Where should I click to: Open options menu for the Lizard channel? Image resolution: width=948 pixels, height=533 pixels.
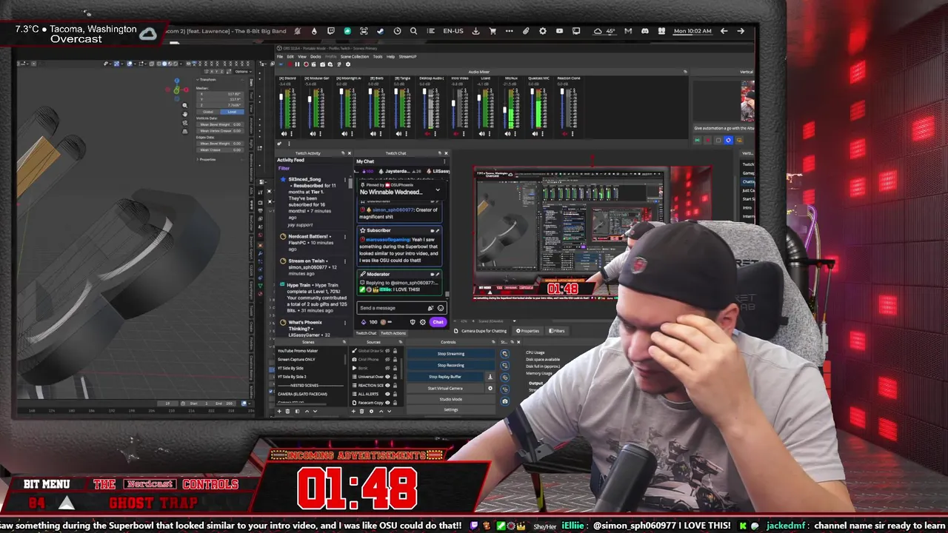490,134
